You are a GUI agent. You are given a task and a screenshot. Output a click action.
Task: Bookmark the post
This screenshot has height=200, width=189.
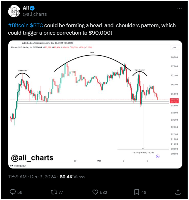[x=137, y=192]
